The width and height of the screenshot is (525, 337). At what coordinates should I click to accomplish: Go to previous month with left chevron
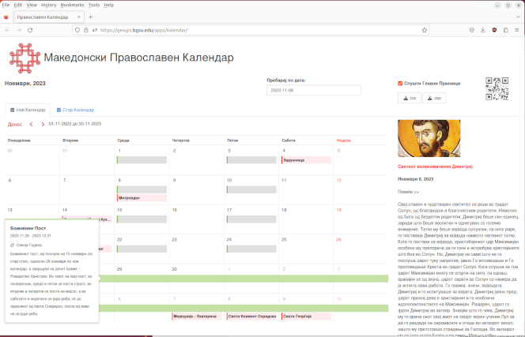pyautogui.click(x=32, y=124)
